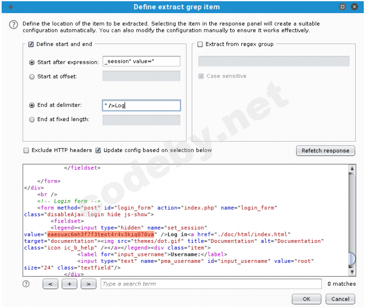Click the regex group expression field
The image size is (365, 307).
click(274, 61)
